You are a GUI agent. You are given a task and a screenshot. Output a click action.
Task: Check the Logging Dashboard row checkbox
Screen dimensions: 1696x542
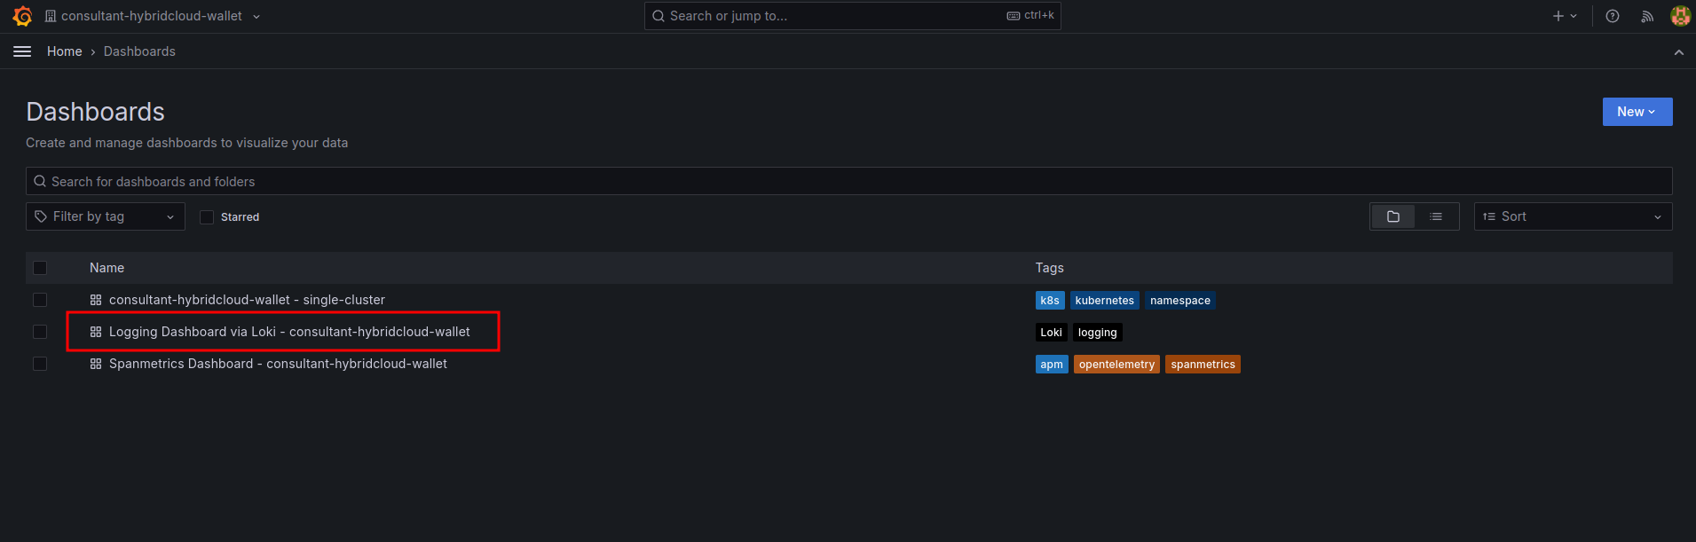pyautogui.click(x=40, y=332)
